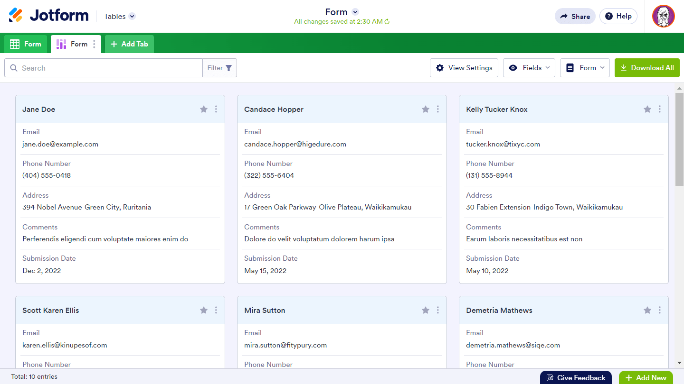Star the Candace Hopper entry
Viewport: 684px width, 384px height.
[x=426, y=109]
